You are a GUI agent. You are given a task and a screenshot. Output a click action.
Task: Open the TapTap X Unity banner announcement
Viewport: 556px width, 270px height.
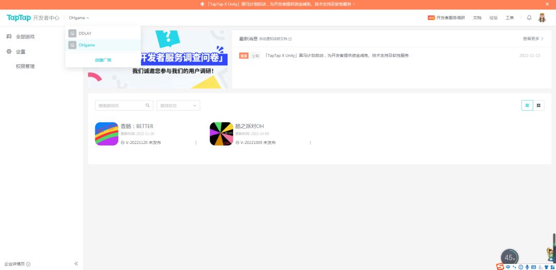(x=281, y=4)
